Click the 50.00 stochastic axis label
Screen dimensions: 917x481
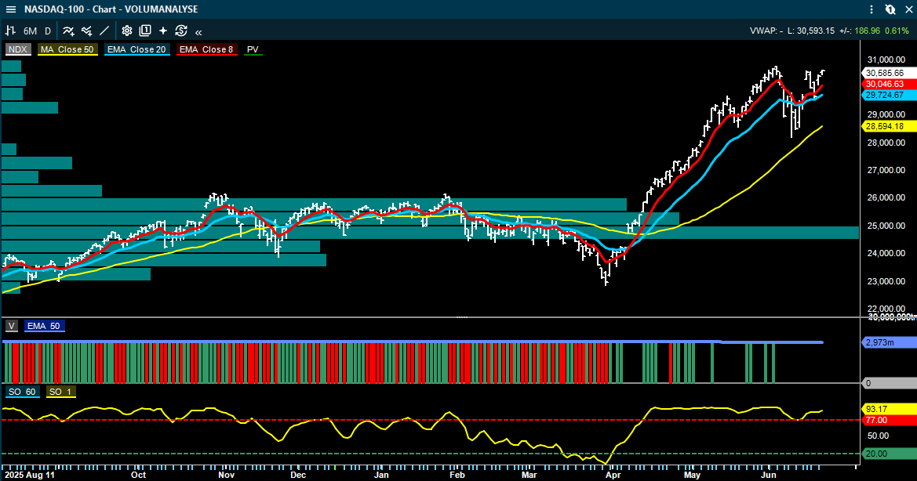coord(878,436)
